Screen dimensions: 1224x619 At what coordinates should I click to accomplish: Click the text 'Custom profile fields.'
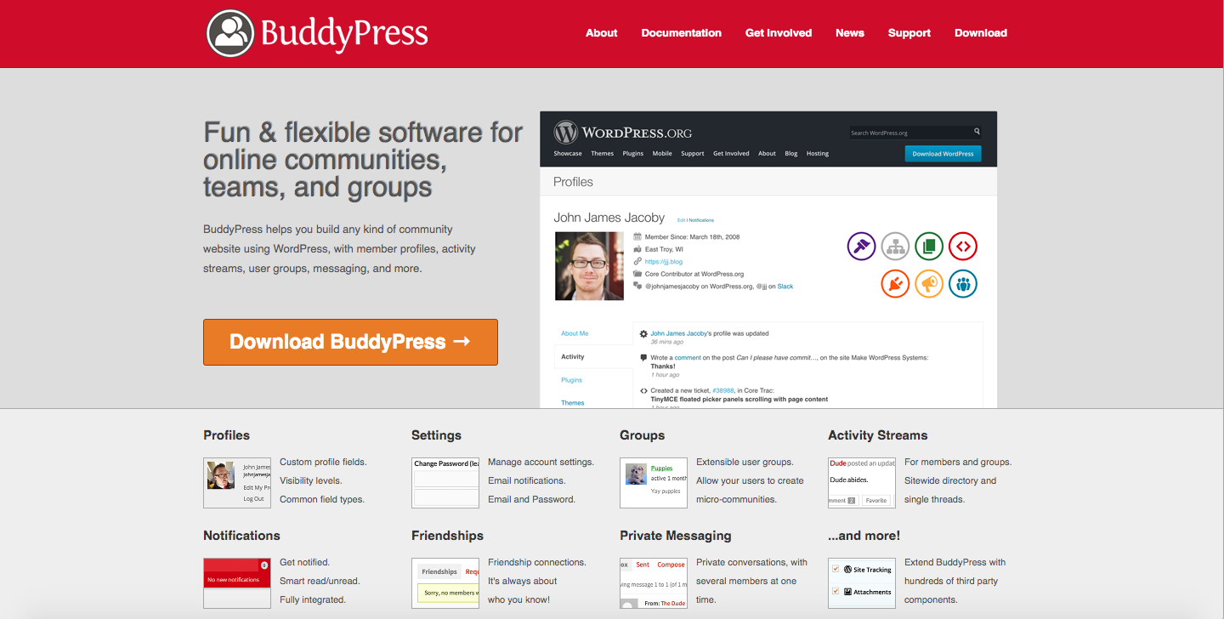[x=323, y=463]
